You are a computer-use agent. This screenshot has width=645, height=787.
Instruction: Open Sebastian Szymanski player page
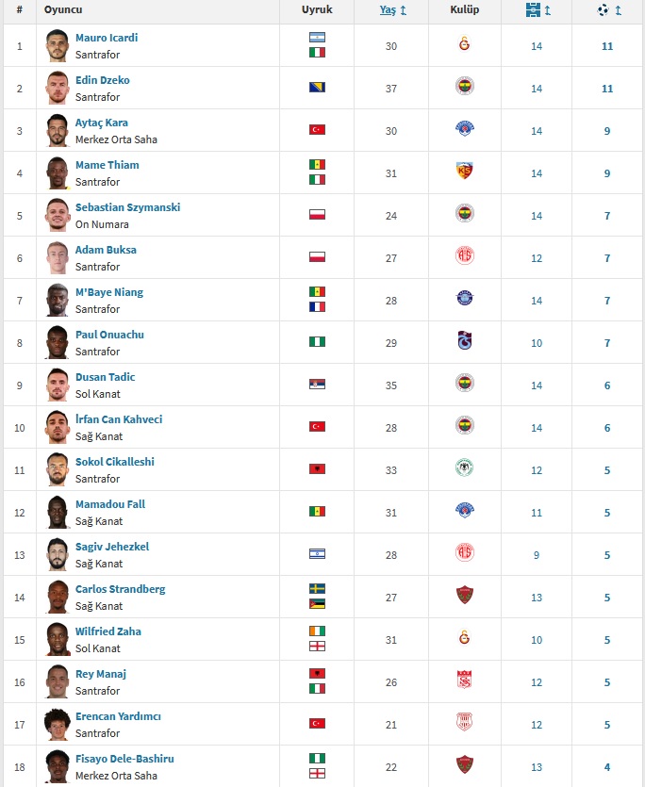tap(127, 207)
